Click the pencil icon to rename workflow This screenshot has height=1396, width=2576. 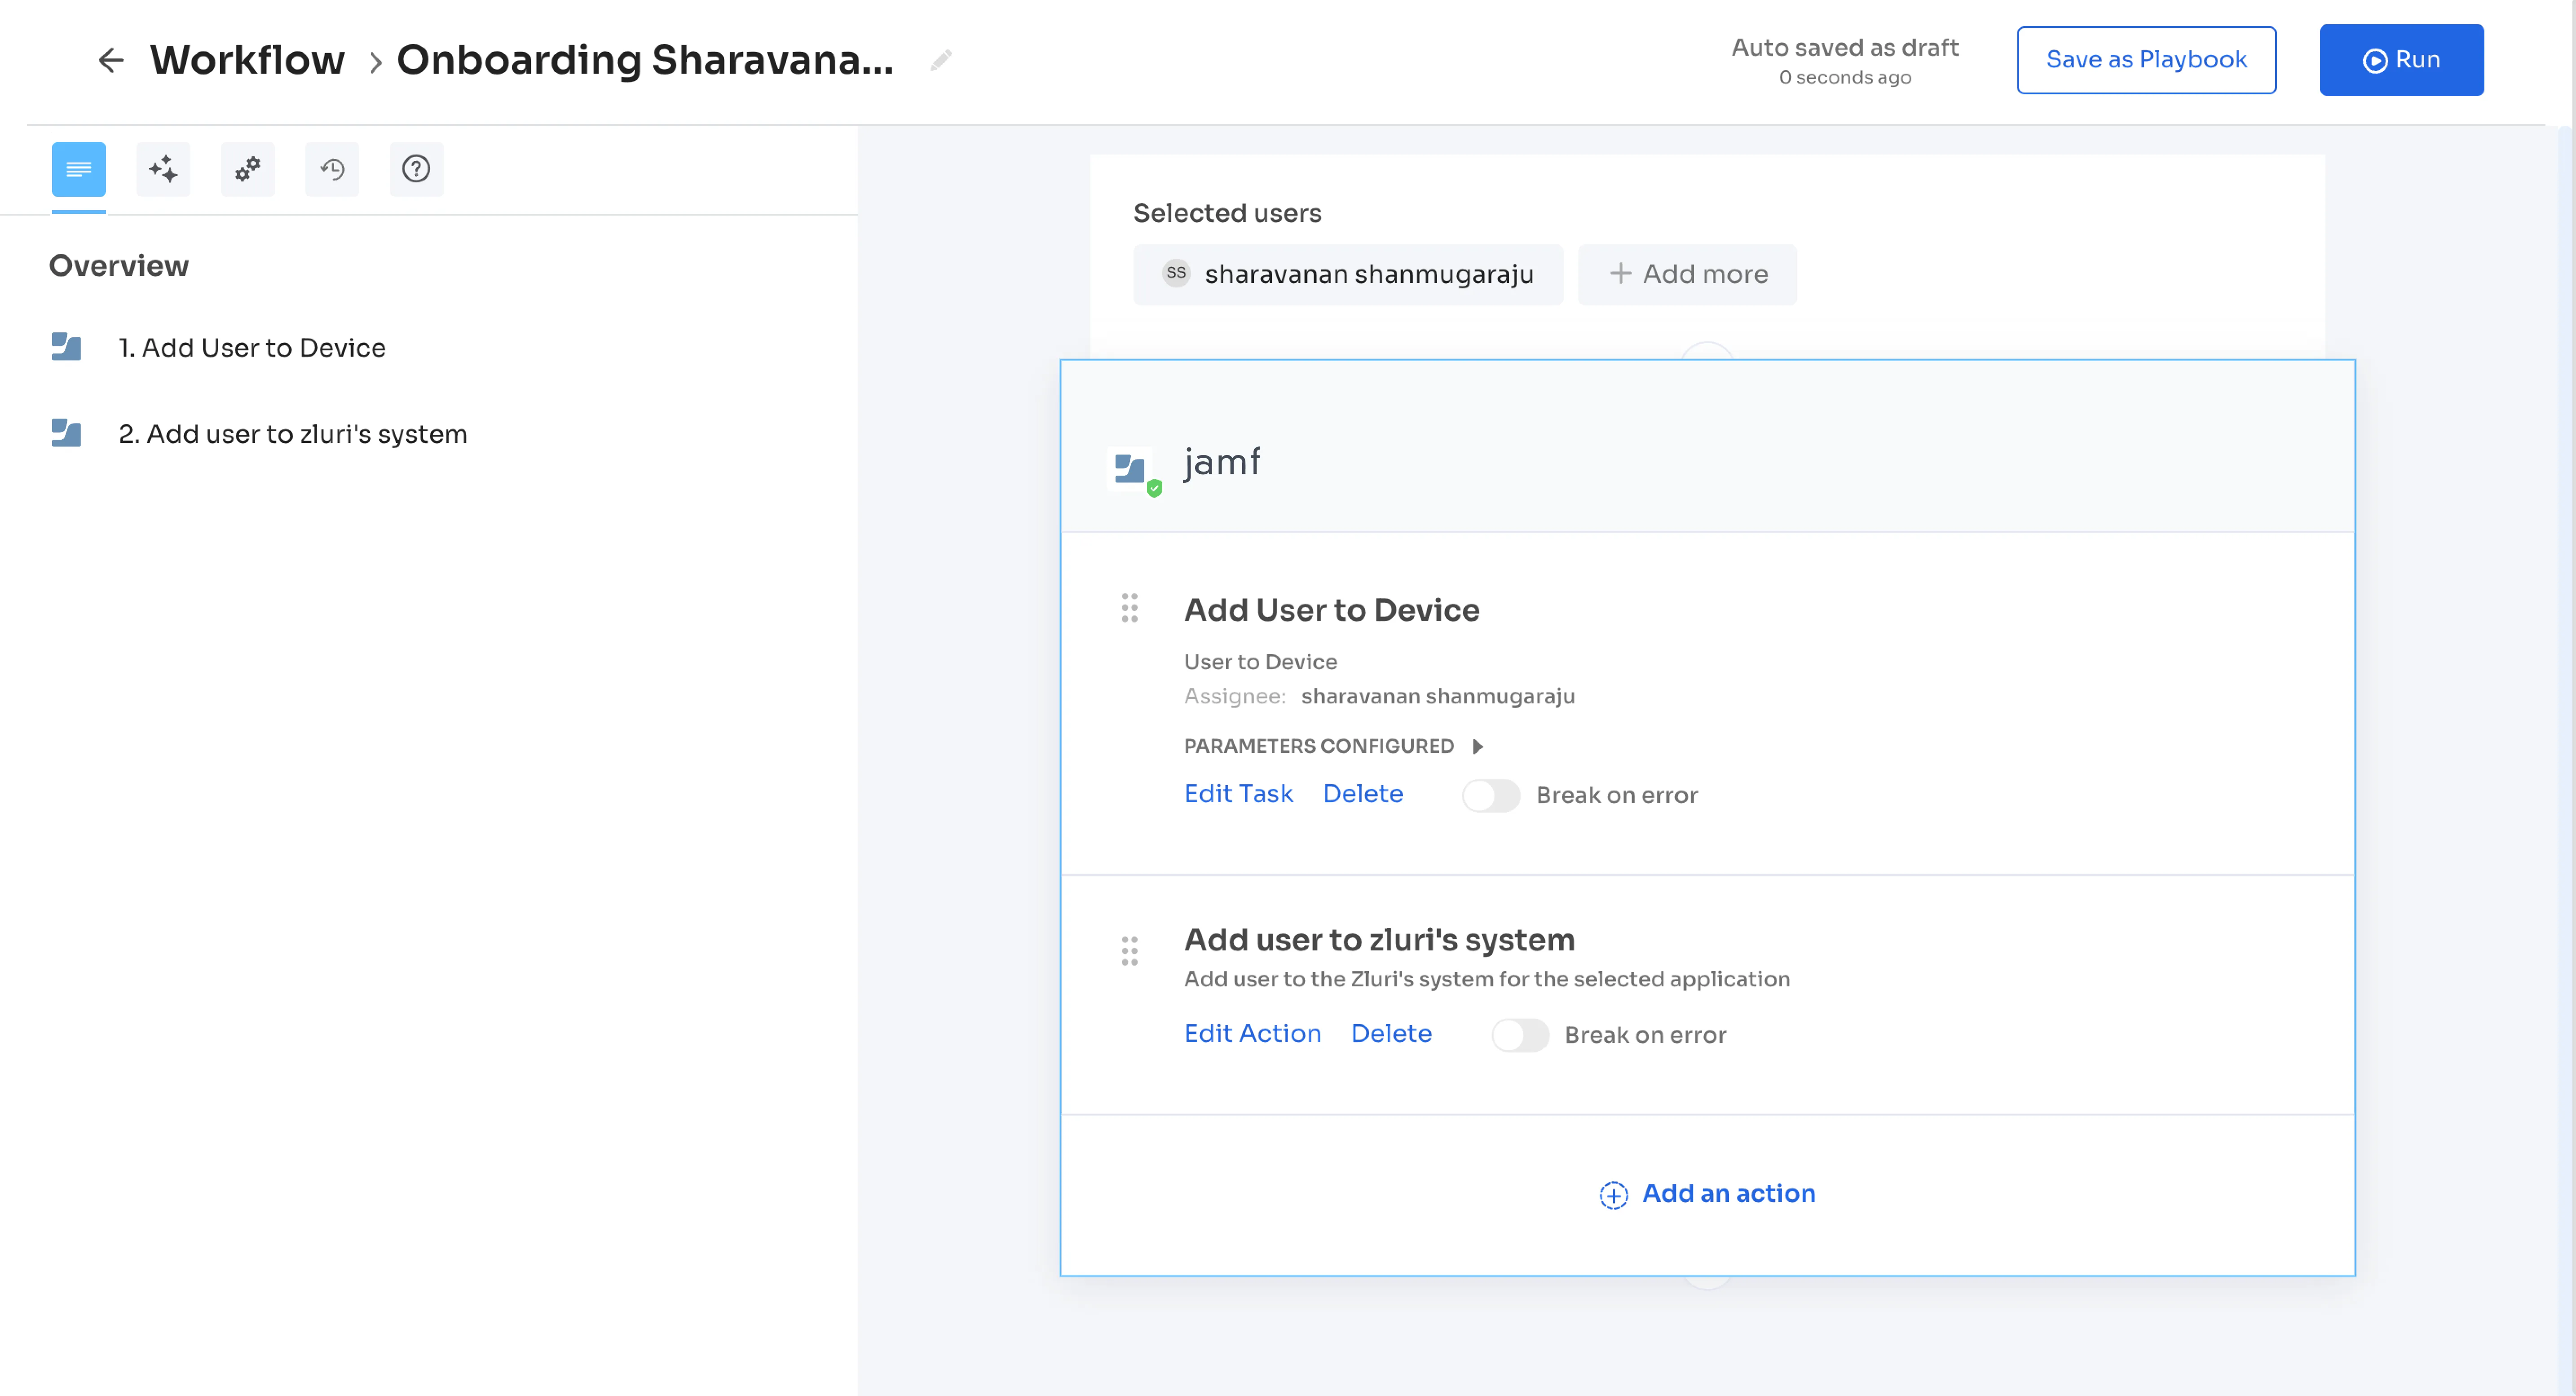(x=940, y=61)
